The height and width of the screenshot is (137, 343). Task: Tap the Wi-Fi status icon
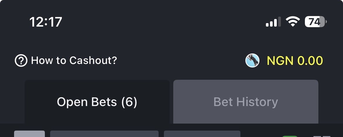click(x=293, y=22)
